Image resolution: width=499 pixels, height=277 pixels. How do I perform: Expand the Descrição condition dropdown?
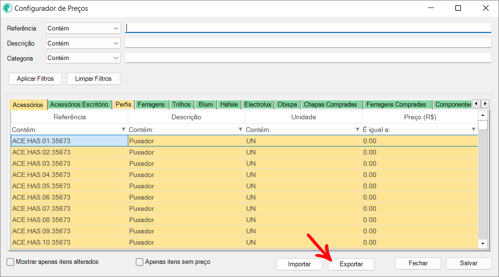(83, 43)
